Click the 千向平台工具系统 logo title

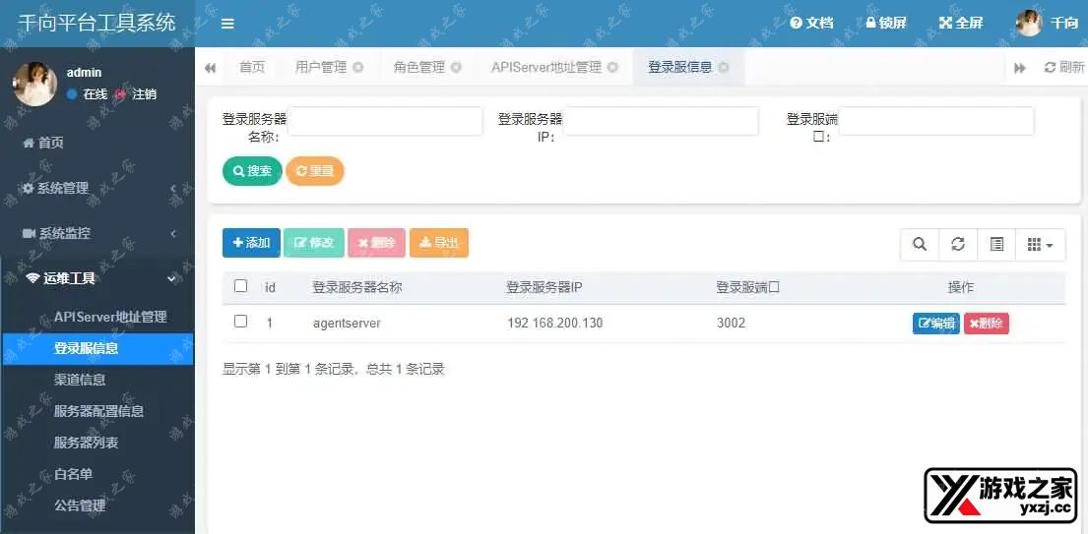click(97, 23)
